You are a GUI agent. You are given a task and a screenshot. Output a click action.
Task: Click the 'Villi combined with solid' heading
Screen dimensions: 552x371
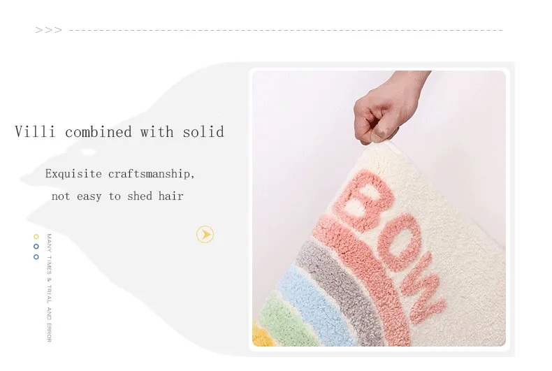[119, 132]
